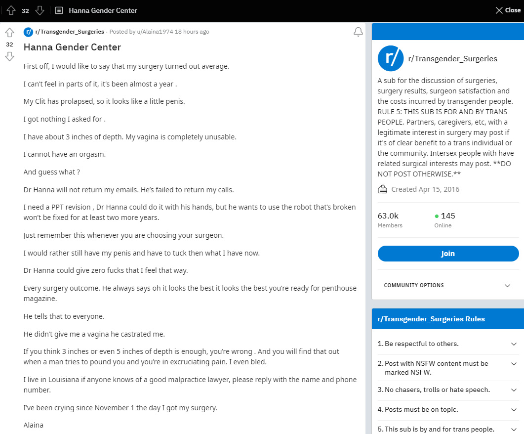The image size is (524, 434).
Task: Click the cake icon next to Created date
Action: 382,189
